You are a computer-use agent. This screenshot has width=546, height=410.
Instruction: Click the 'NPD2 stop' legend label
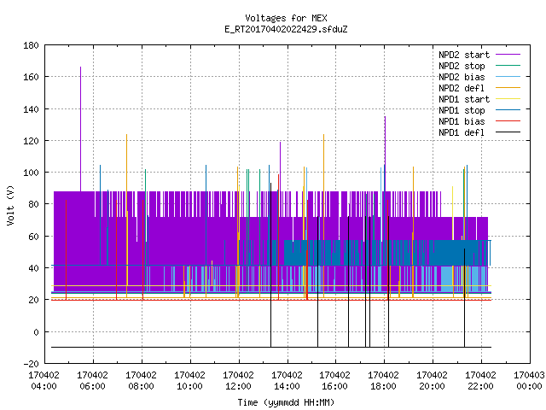(x=462, y=66)
